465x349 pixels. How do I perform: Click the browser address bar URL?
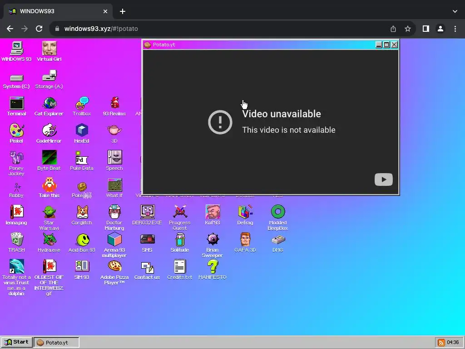coord(101,29)
